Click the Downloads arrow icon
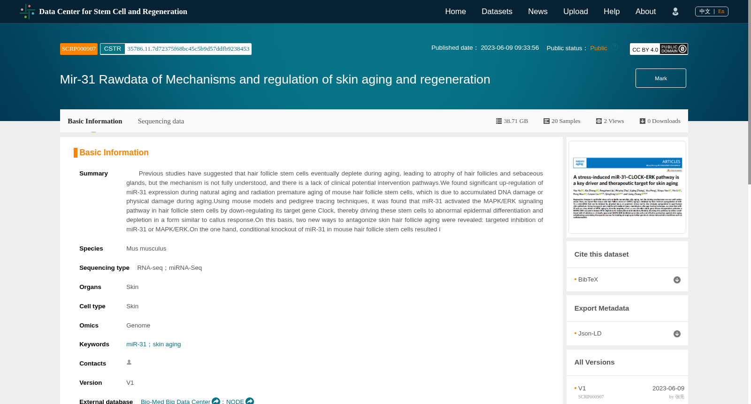 643,121
